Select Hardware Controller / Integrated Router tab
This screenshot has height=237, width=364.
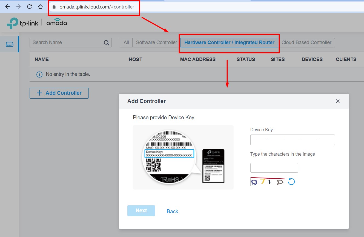click(229, 42)
